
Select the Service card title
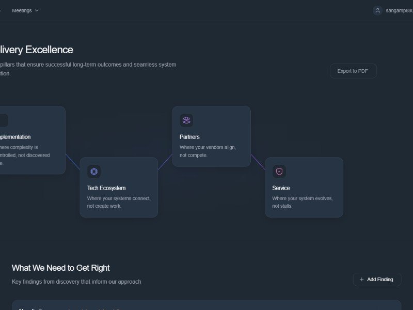(281, 188)
